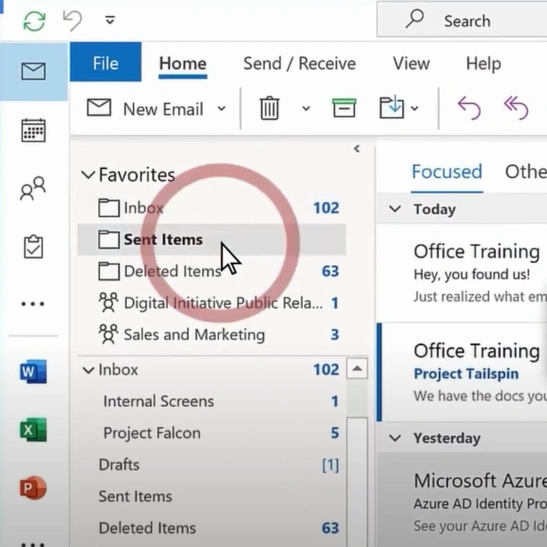Open the Drafts folder
Viewport: 547px width, 547px height.
coord(212,465)
